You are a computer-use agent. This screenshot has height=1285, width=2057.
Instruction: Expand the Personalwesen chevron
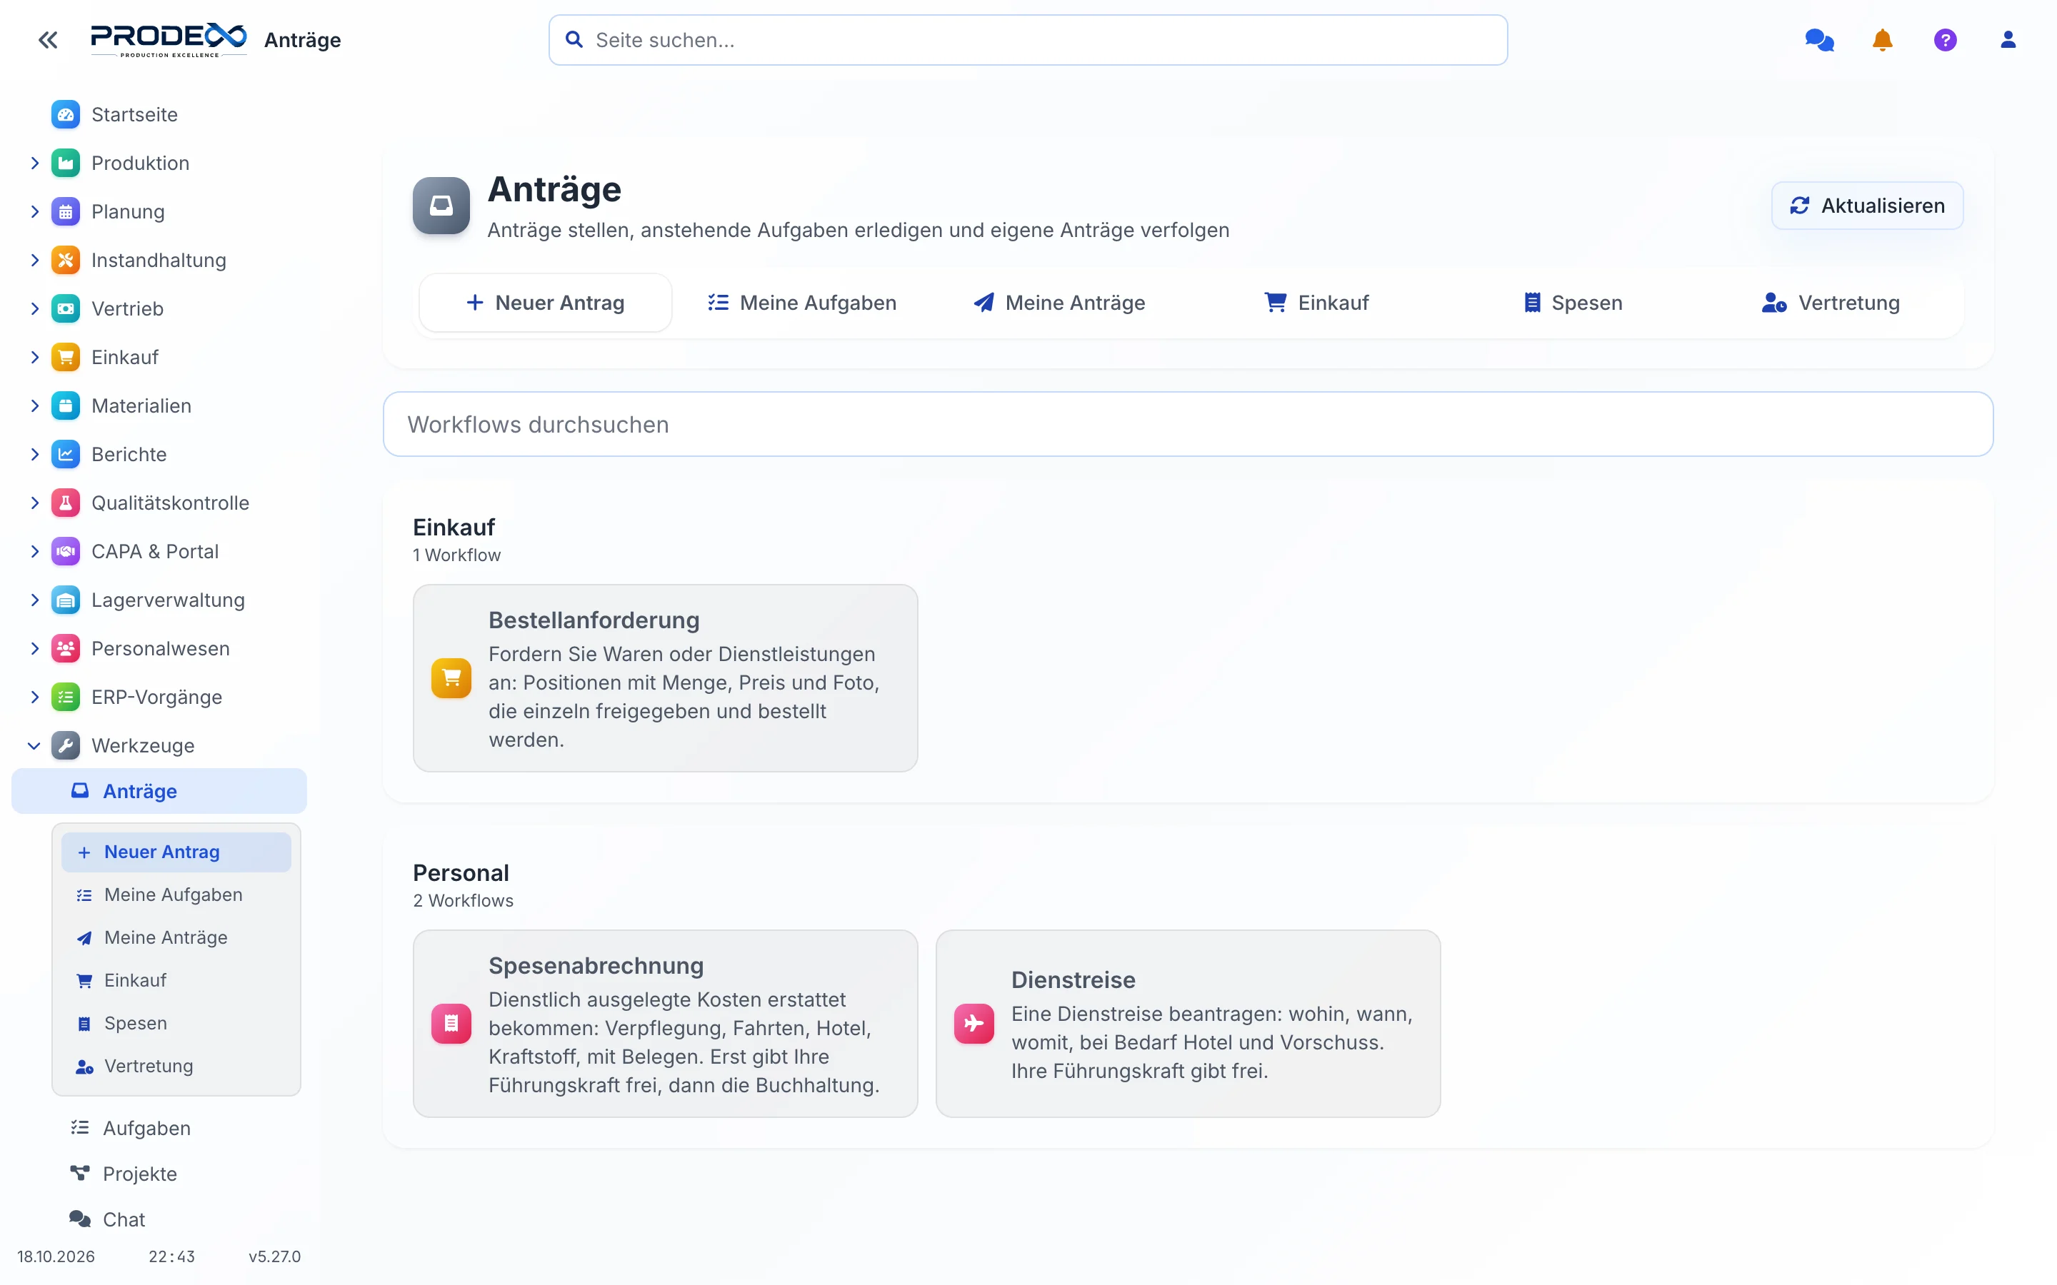coord(34,648)
